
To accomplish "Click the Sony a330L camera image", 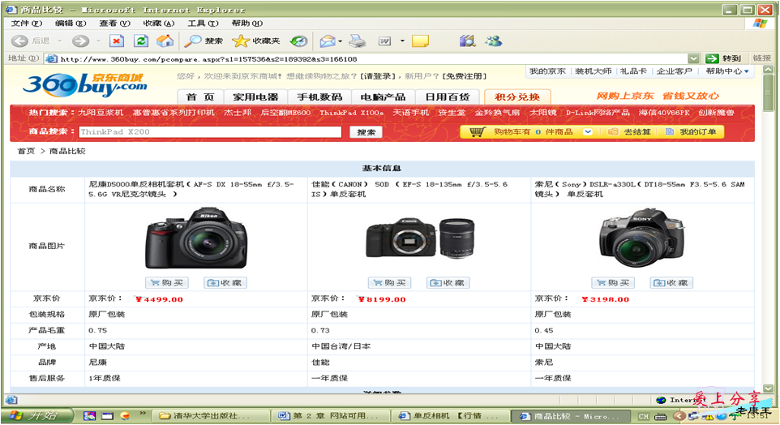I will click(641, 238).
